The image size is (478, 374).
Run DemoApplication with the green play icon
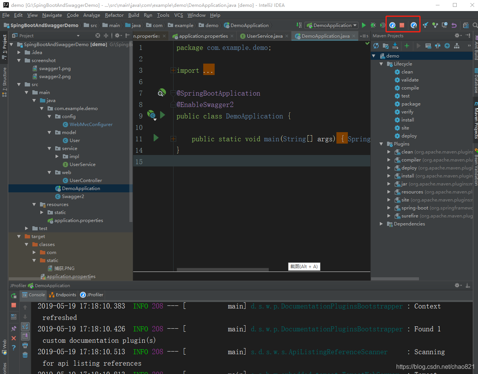[364, 25]
